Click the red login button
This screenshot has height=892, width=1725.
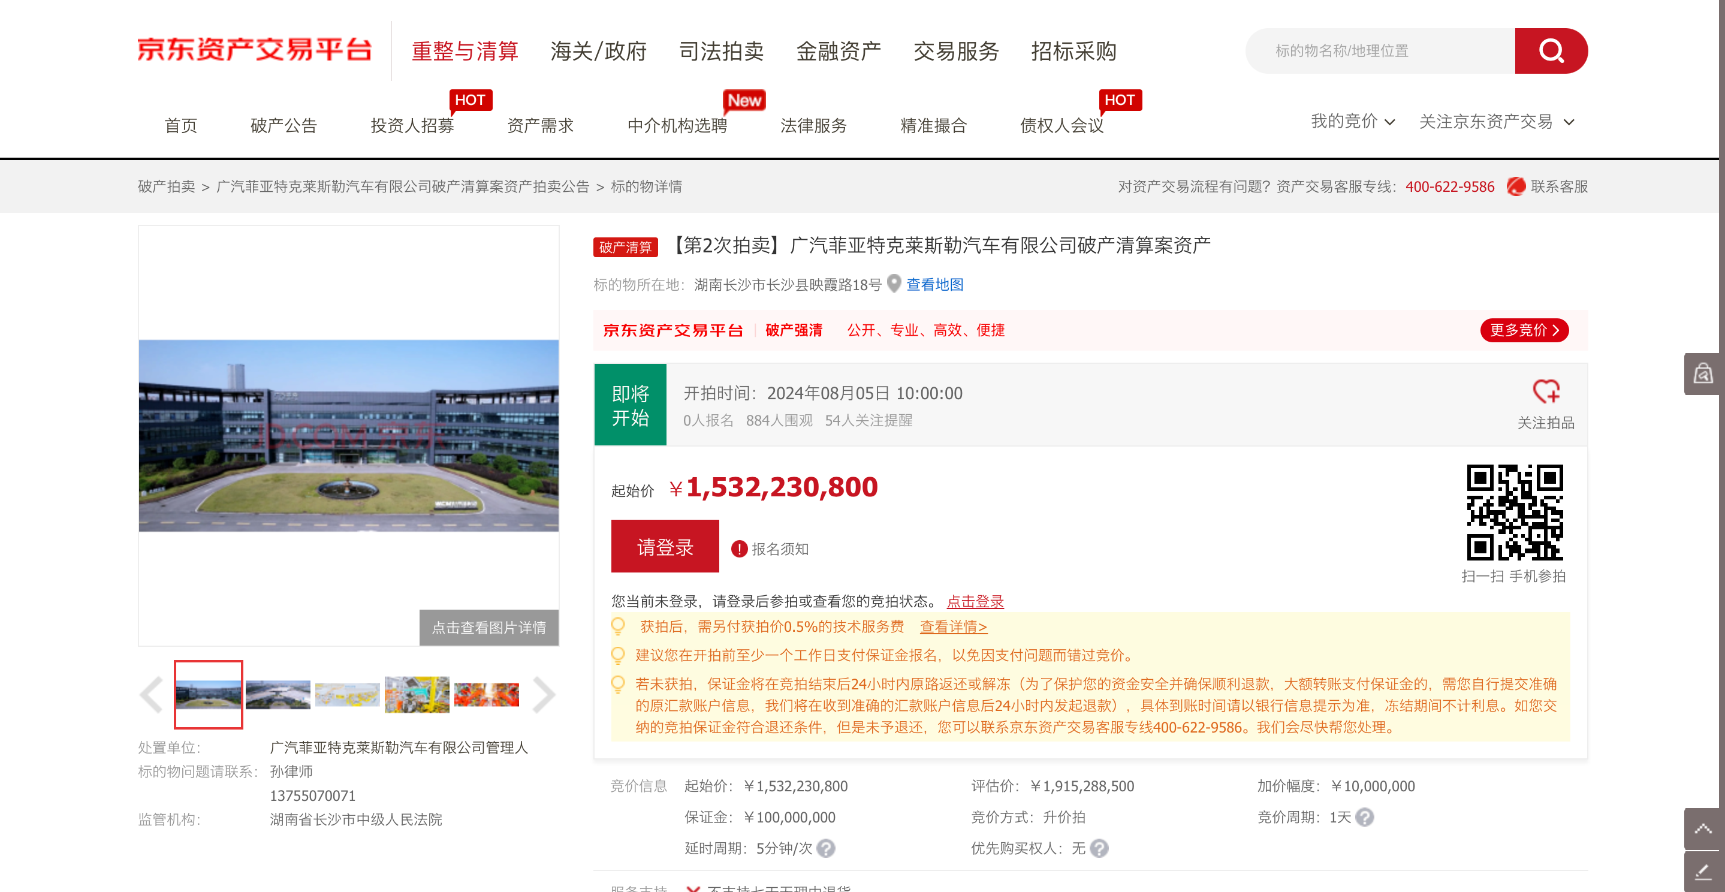[x=664, y=547]
